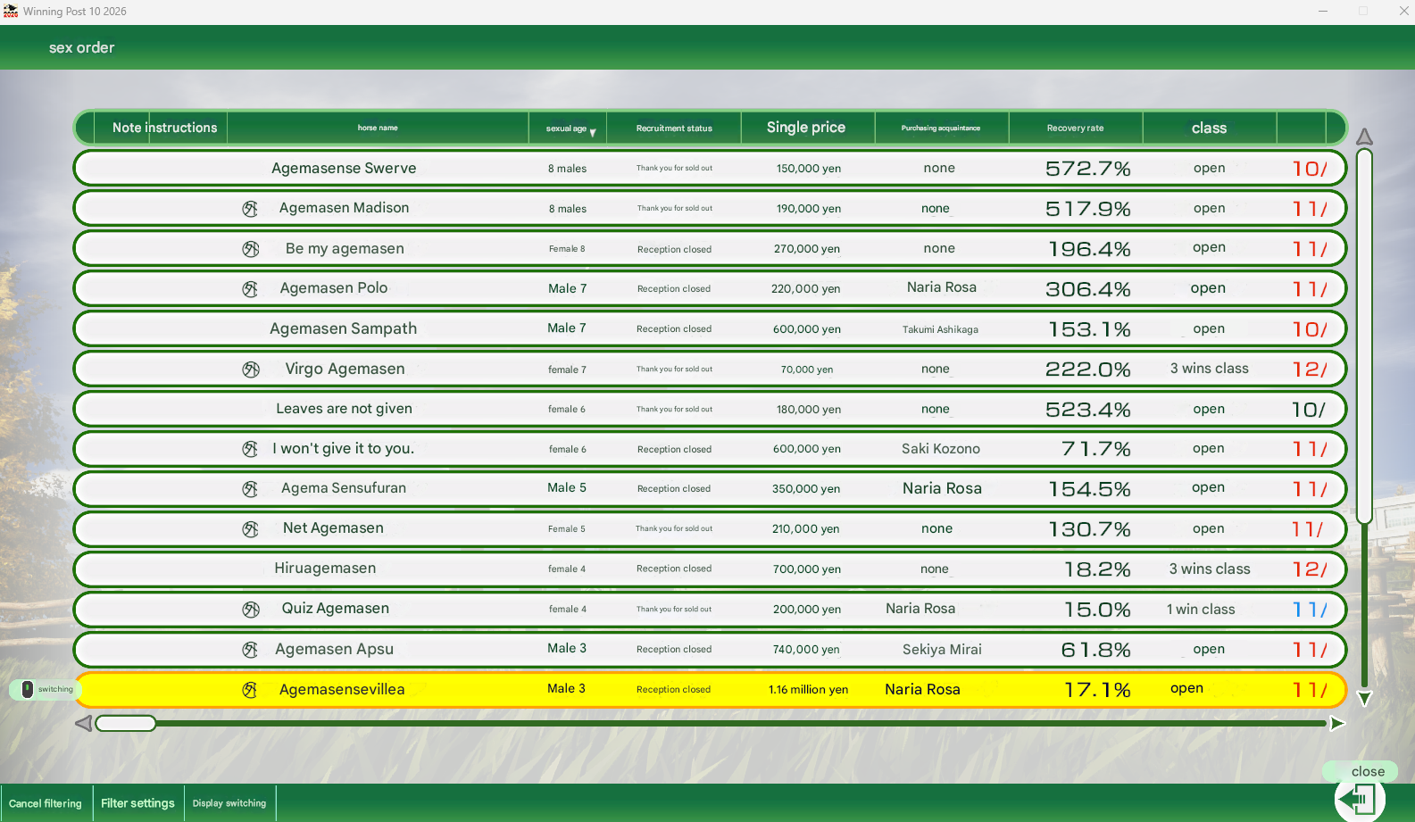Select the Agemasen Sampath horse name
Screen dimensions: 1415x822
pyautogui.click(x=344, y=328)
